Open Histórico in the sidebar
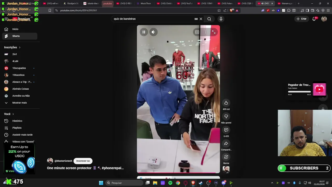The image size is (332, 187). tap(20, 121)
